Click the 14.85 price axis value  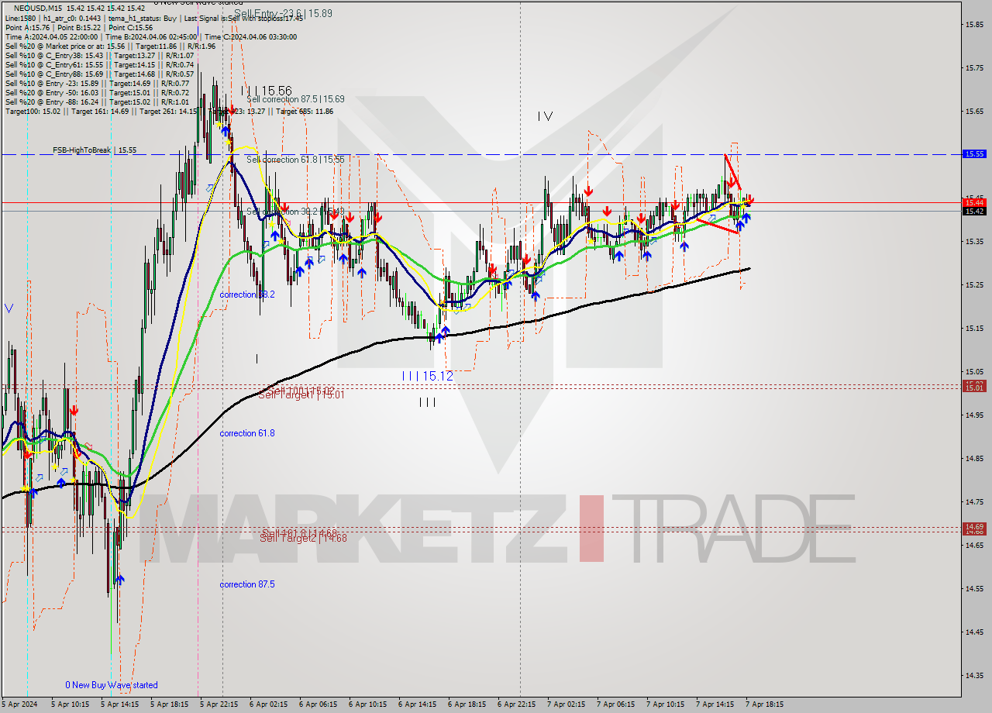tap(973, 459)
